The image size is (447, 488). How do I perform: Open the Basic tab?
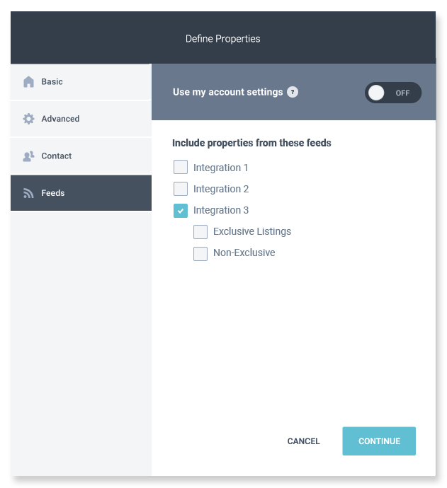(81, 82)
